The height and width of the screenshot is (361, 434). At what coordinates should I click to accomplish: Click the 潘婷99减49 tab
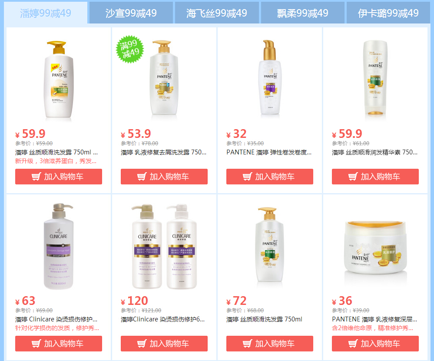pos(46,13)
